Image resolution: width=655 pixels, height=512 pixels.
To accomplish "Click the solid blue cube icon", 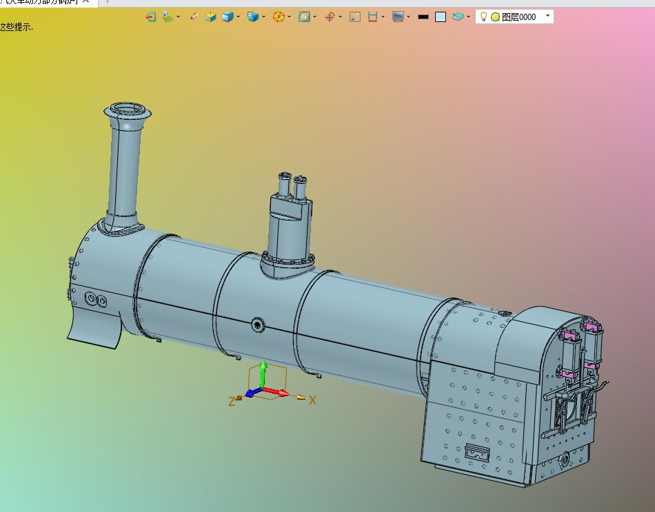I will click(x=228, y=17).
